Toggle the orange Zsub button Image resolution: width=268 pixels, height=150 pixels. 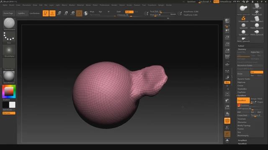coord(129,12)
